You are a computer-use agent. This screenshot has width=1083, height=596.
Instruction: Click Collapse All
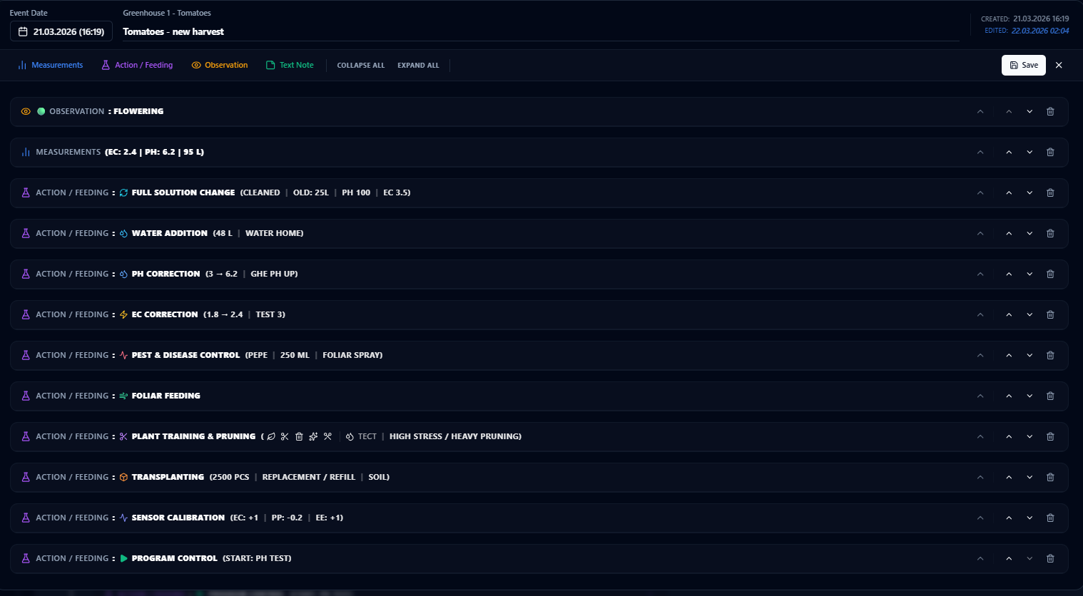point(360,65)
